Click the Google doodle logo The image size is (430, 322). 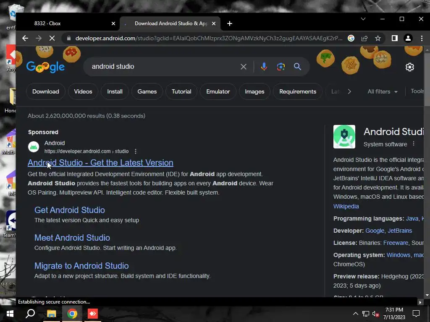(45, 67)
